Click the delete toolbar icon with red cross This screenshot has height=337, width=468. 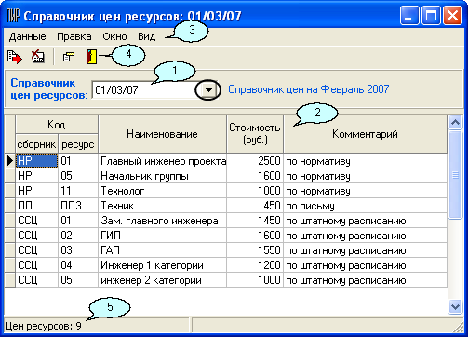pos(38,57)
